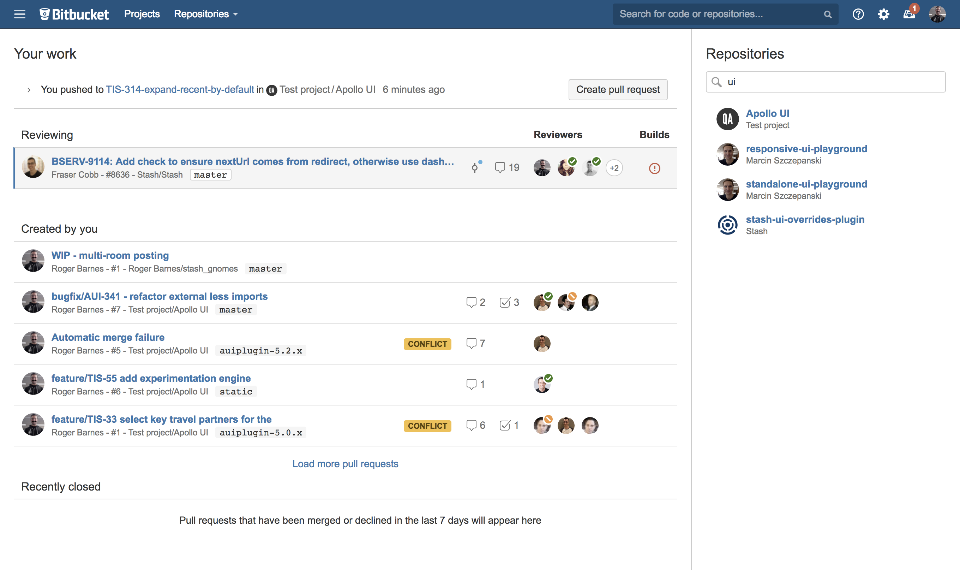Open the BSERV-9114 pull request

coord(253,161)
